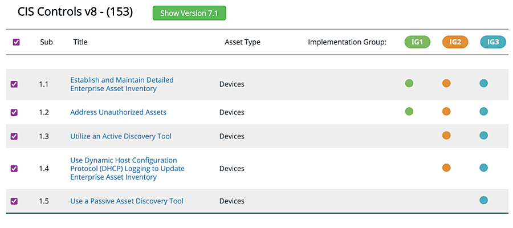Click sub number 1.1
The image size is (513, 228).
coord(43,84)
